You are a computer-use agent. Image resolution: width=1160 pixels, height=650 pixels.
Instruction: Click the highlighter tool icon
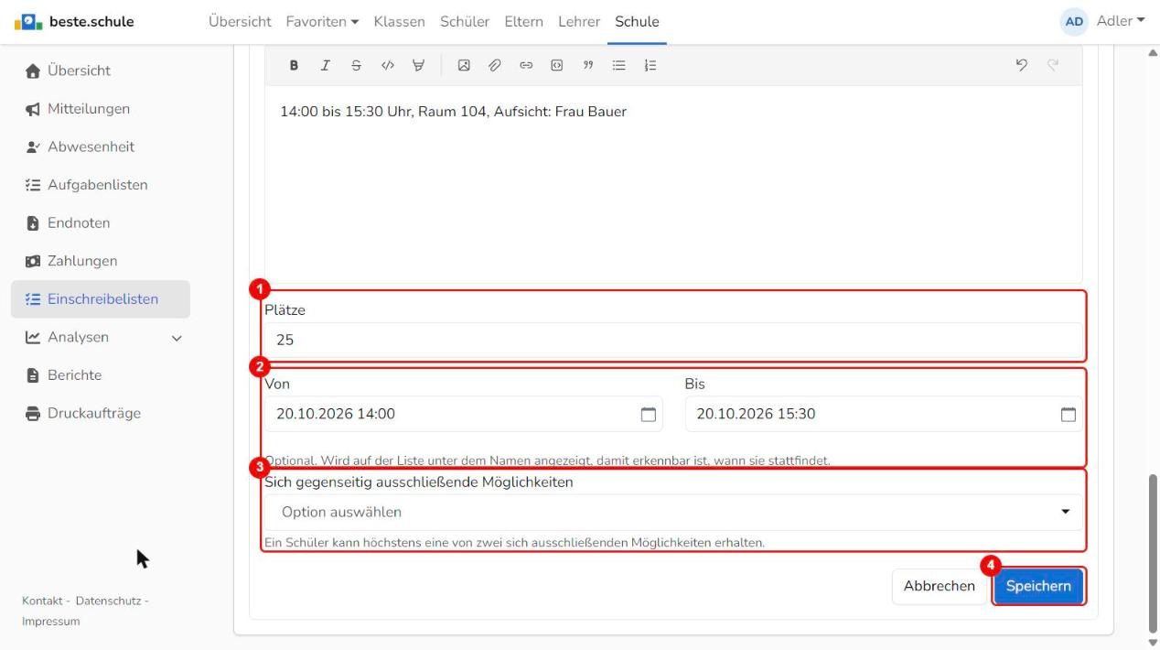pyautogui.click(x=418, y=65)
